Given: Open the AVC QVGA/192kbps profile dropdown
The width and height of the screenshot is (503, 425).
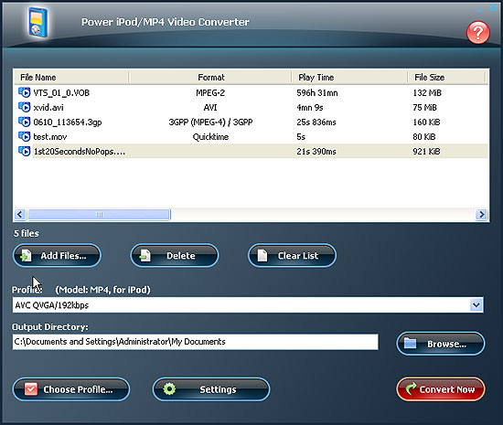Looking at the screenshot, I should point(476,305).
